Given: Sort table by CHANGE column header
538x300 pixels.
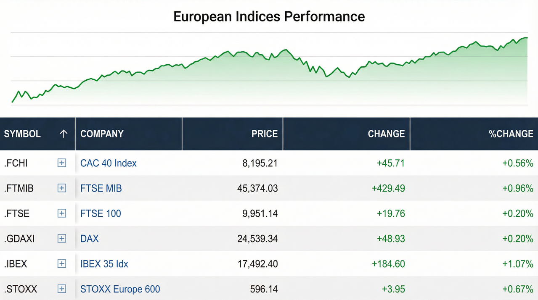Looking at the screenshot, I should click(x=386, y=134).
